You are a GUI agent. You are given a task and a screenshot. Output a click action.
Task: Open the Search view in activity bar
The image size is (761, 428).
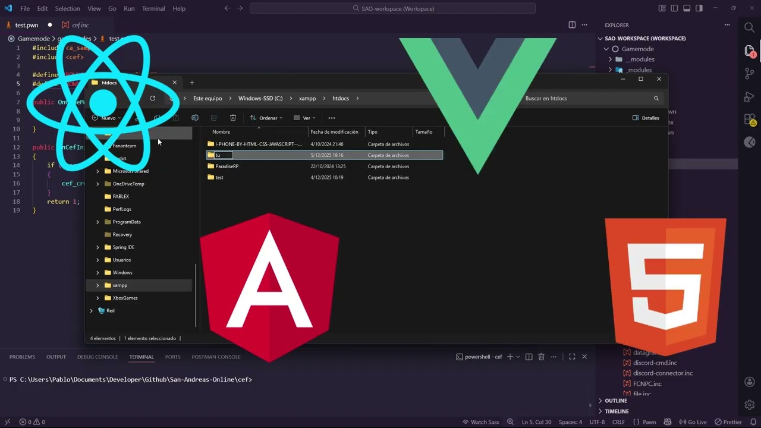click(749, 27)
